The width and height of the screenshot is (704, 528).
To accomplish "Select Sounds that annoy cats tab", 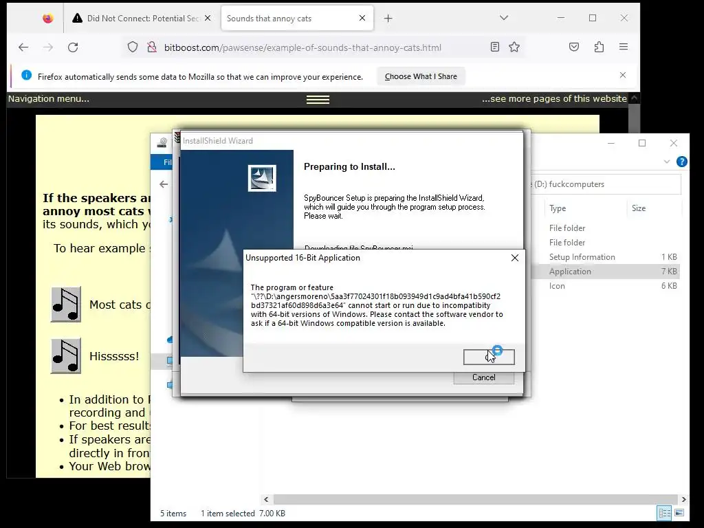I will click(291, 19).
